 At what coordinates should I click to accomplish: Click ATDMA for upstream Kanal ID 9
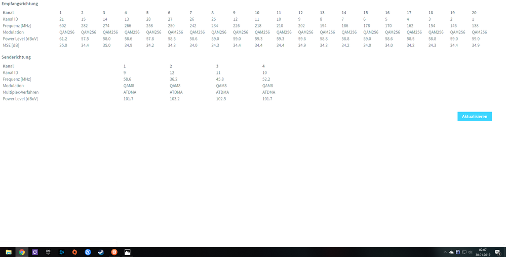[x=130, y=92]
